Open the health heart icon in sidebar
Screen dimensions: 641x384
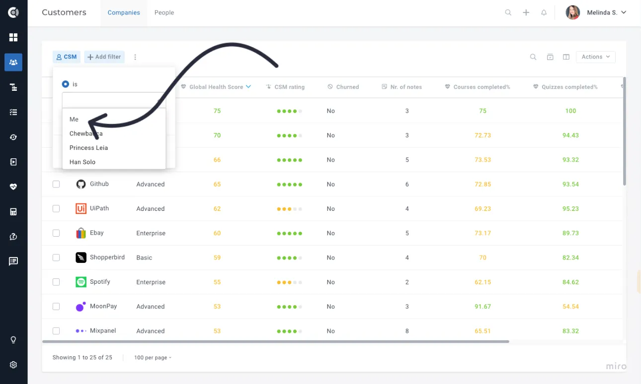(13, 187)
